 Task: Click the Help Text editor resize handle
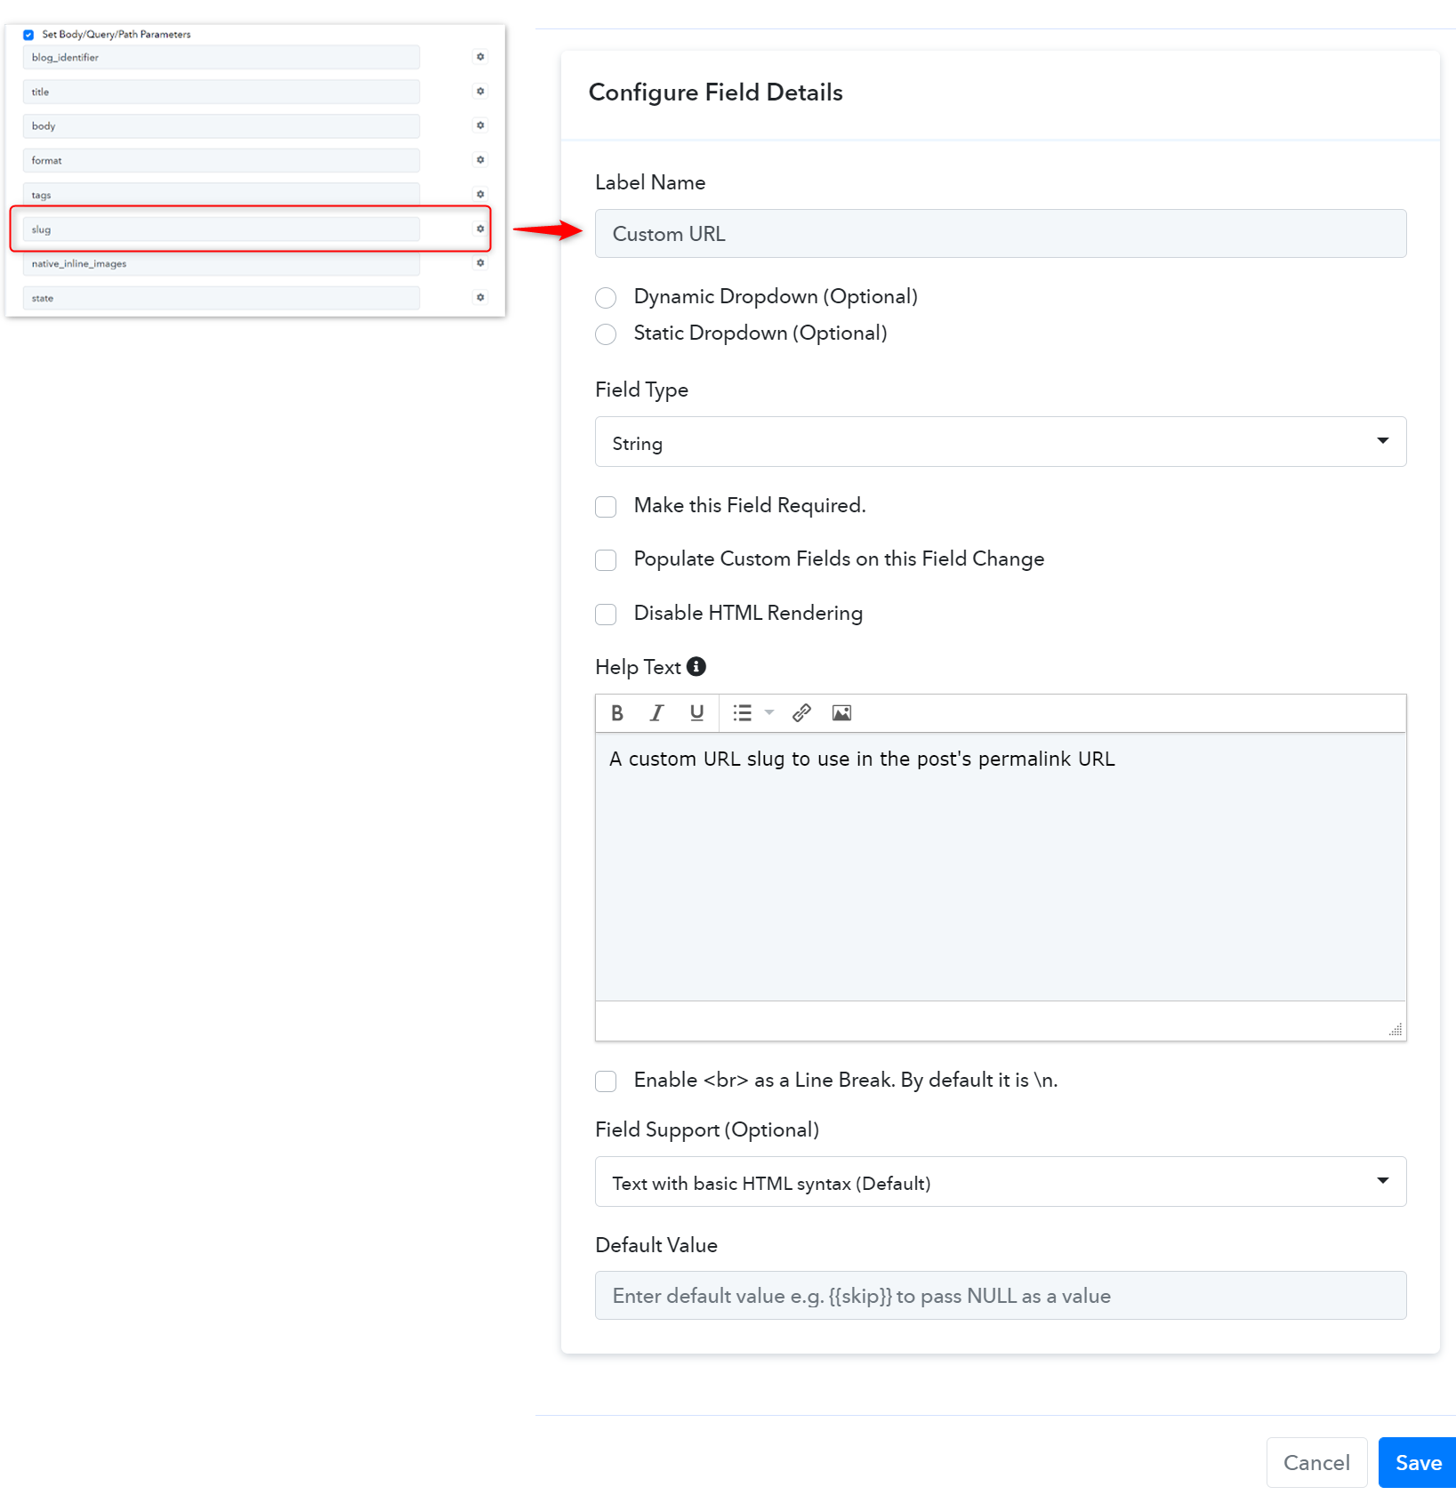[1396, 1029]
